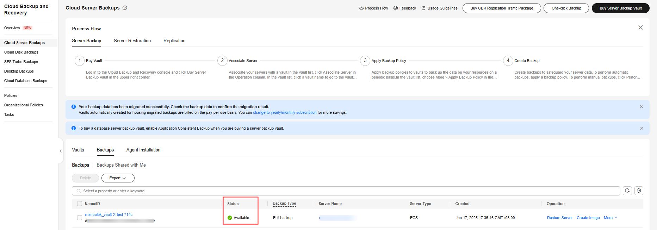Screen dimensions: 657x230
Task: Collapse the left navigation sidebar
Action: coord(61,151)
